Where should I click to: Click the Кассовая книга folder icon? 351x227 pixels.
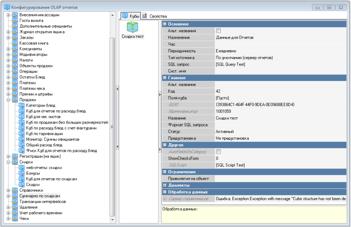[x=15, y=43]
